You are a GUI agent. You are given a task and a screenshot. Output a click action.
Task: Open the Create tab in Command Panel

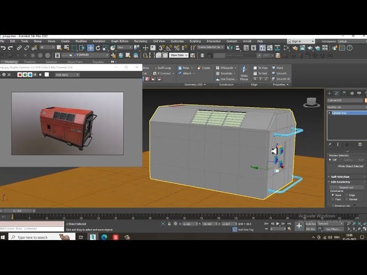[x=330, y=92]
